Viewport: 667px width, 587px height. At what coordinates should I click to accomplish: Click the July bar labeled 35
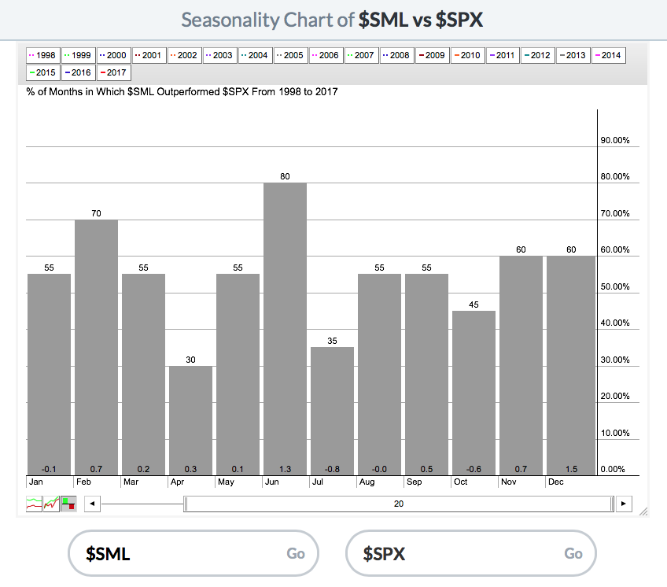[x=332, y=412]
